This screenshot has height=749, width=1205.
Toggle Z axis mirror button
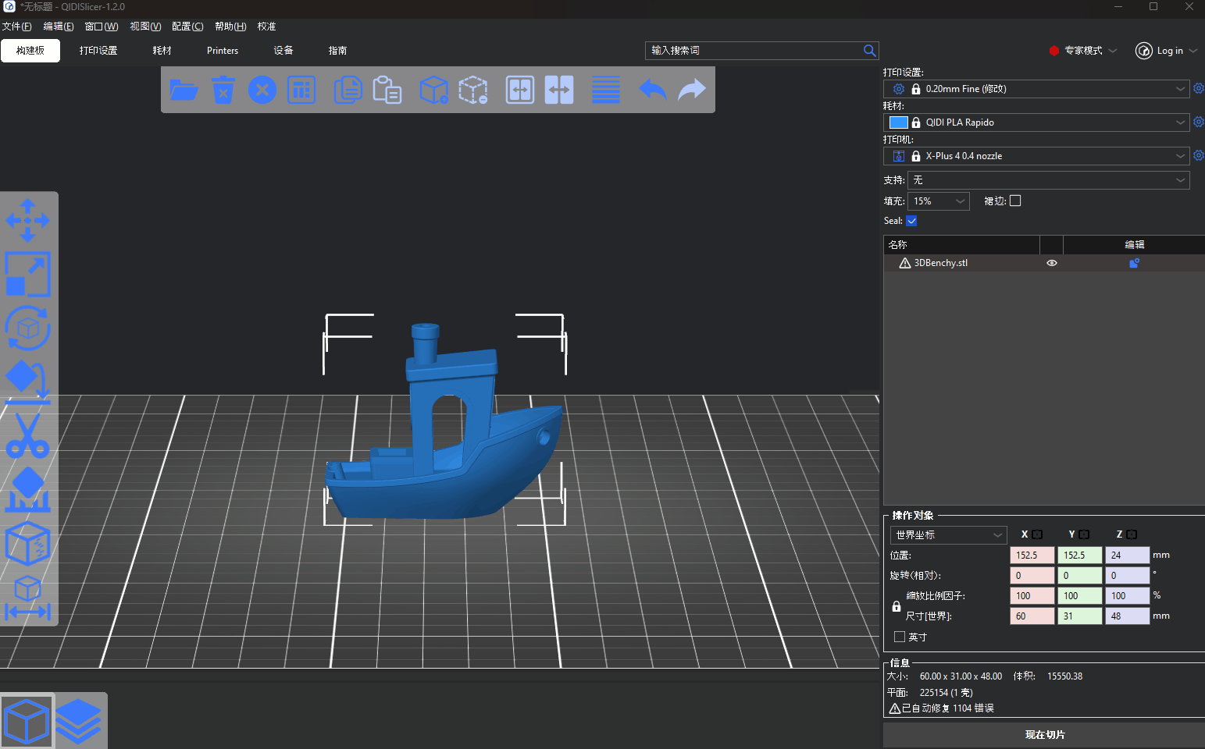(1132, 534)
